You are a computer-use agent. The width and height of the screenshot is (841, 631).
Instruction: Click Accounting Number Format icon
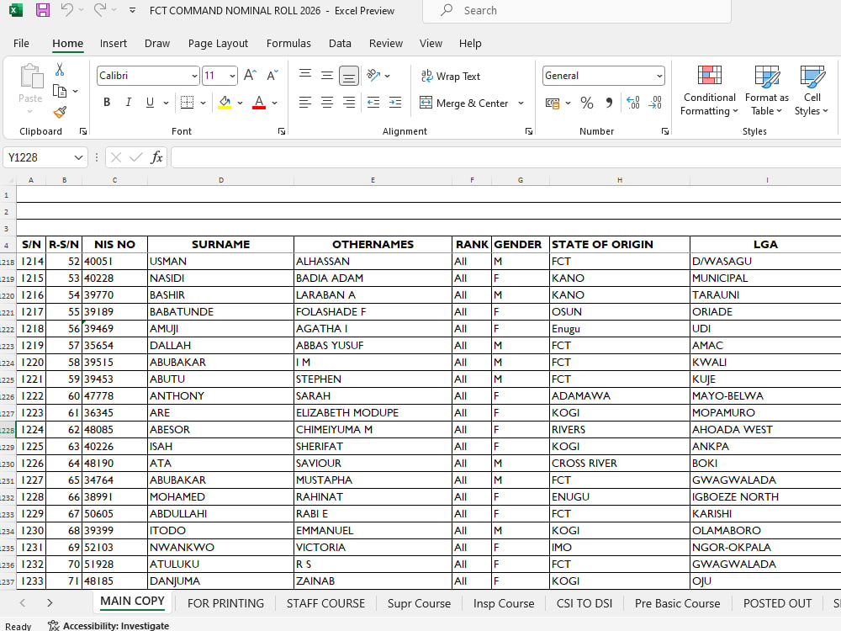click(552, 103)
